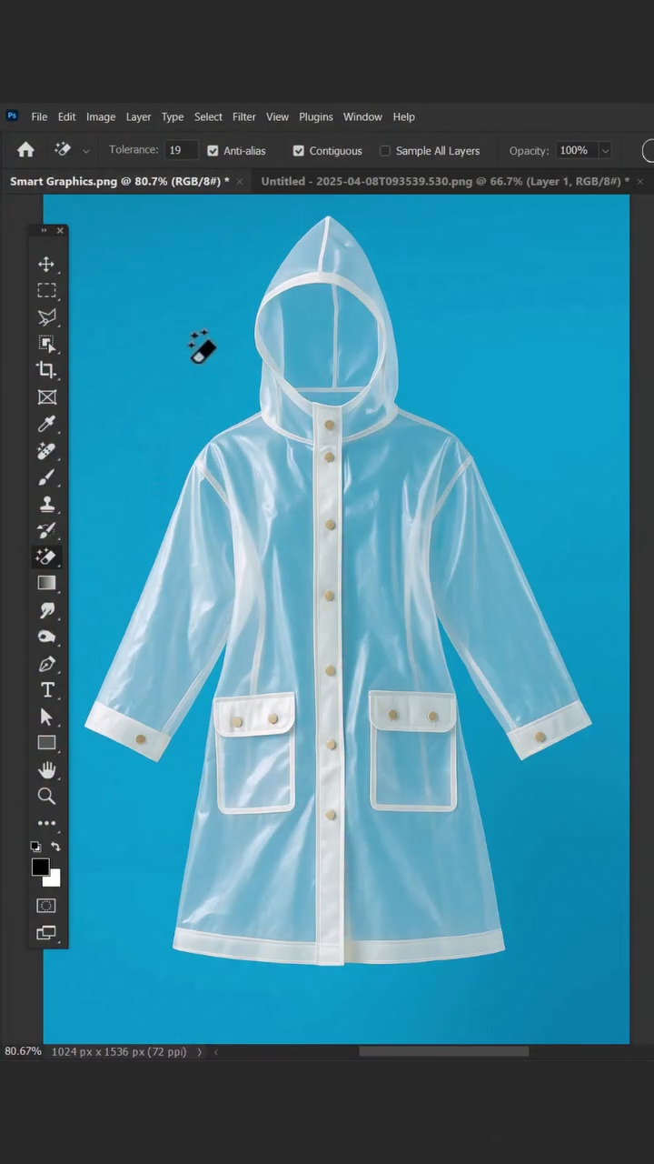Viewport: 654px width, 1164px height.
Task: Swap foreground and background colors
Action: pos(55,847)
